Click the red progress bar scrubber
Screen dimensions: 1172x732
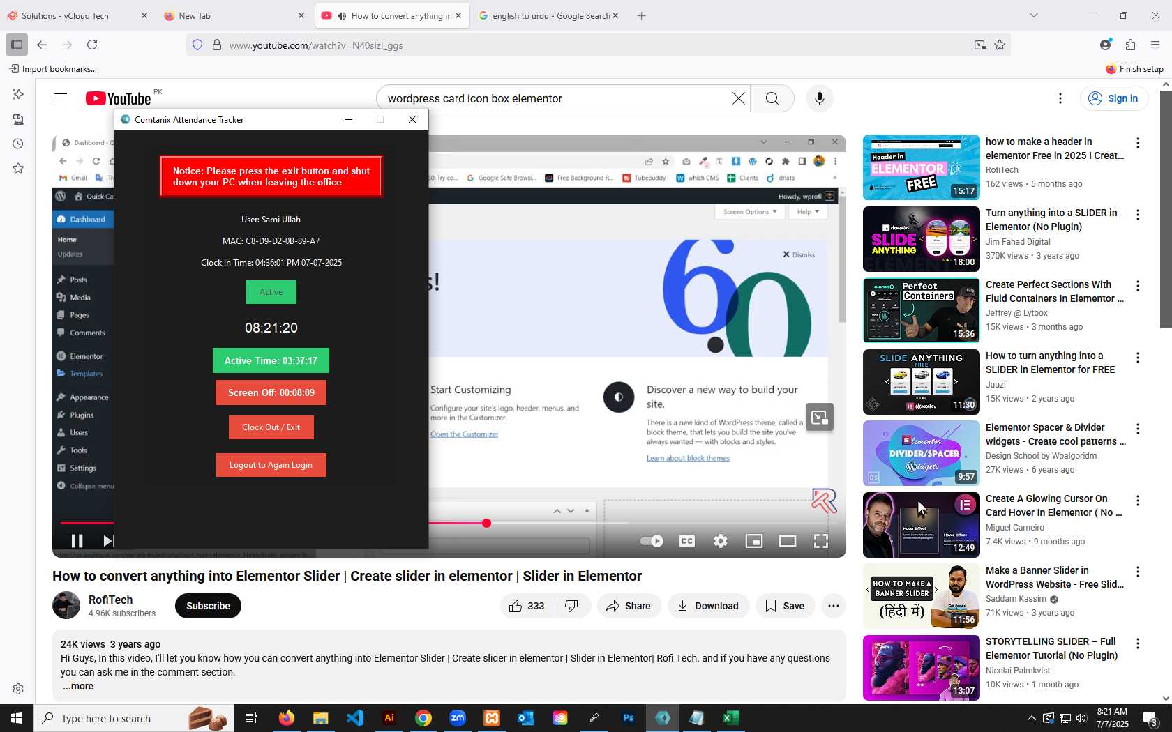click(x=486, y=523)
